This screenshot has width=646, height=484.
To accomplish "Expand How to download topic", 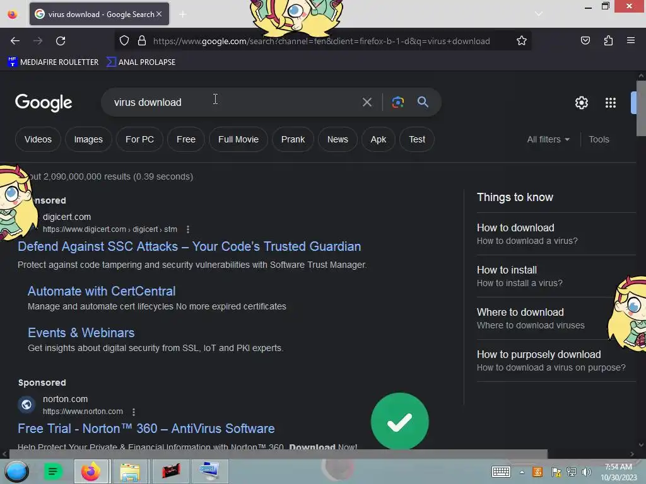I will pos(556,234).
